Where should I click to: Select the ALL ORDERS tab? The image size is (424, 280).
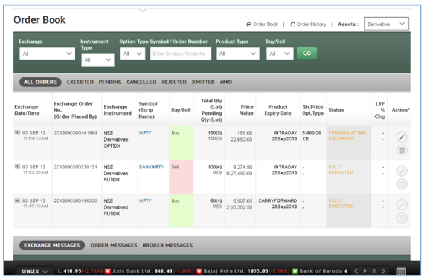point(40,82)
